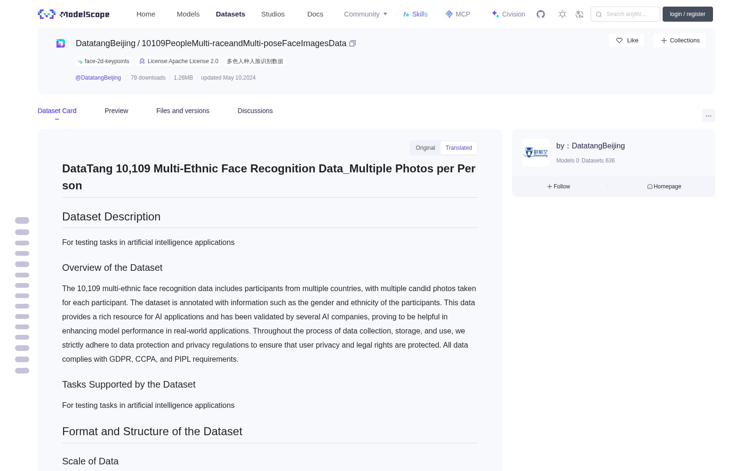Open the GitHub icon link
Image resolution: width=753 pixels, height=471 pixels.
click(541, 14)
